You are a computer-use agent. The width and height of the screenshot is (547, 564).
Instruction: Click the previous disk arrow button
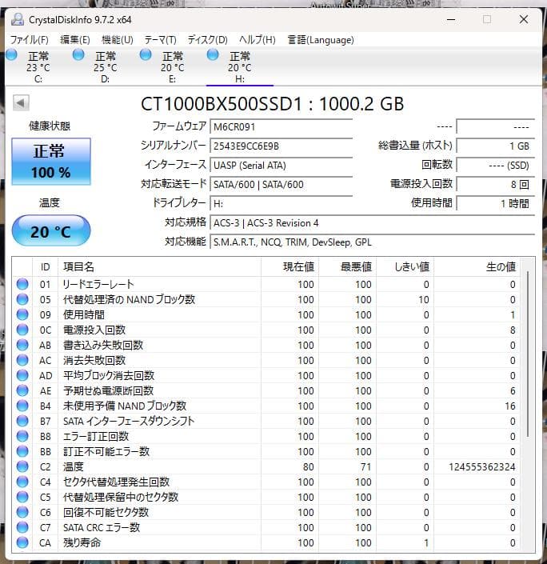[21, 103]
